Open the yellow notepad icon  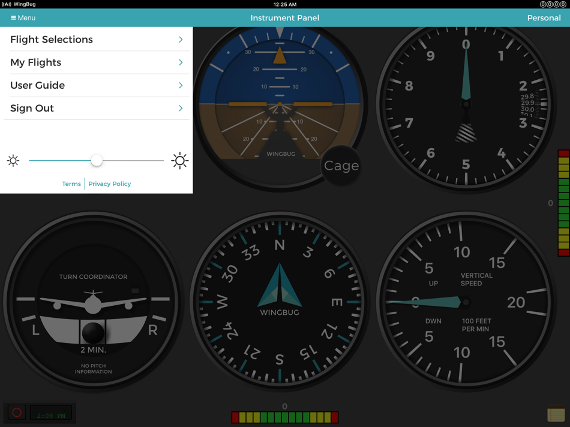(x=556, y=413)
